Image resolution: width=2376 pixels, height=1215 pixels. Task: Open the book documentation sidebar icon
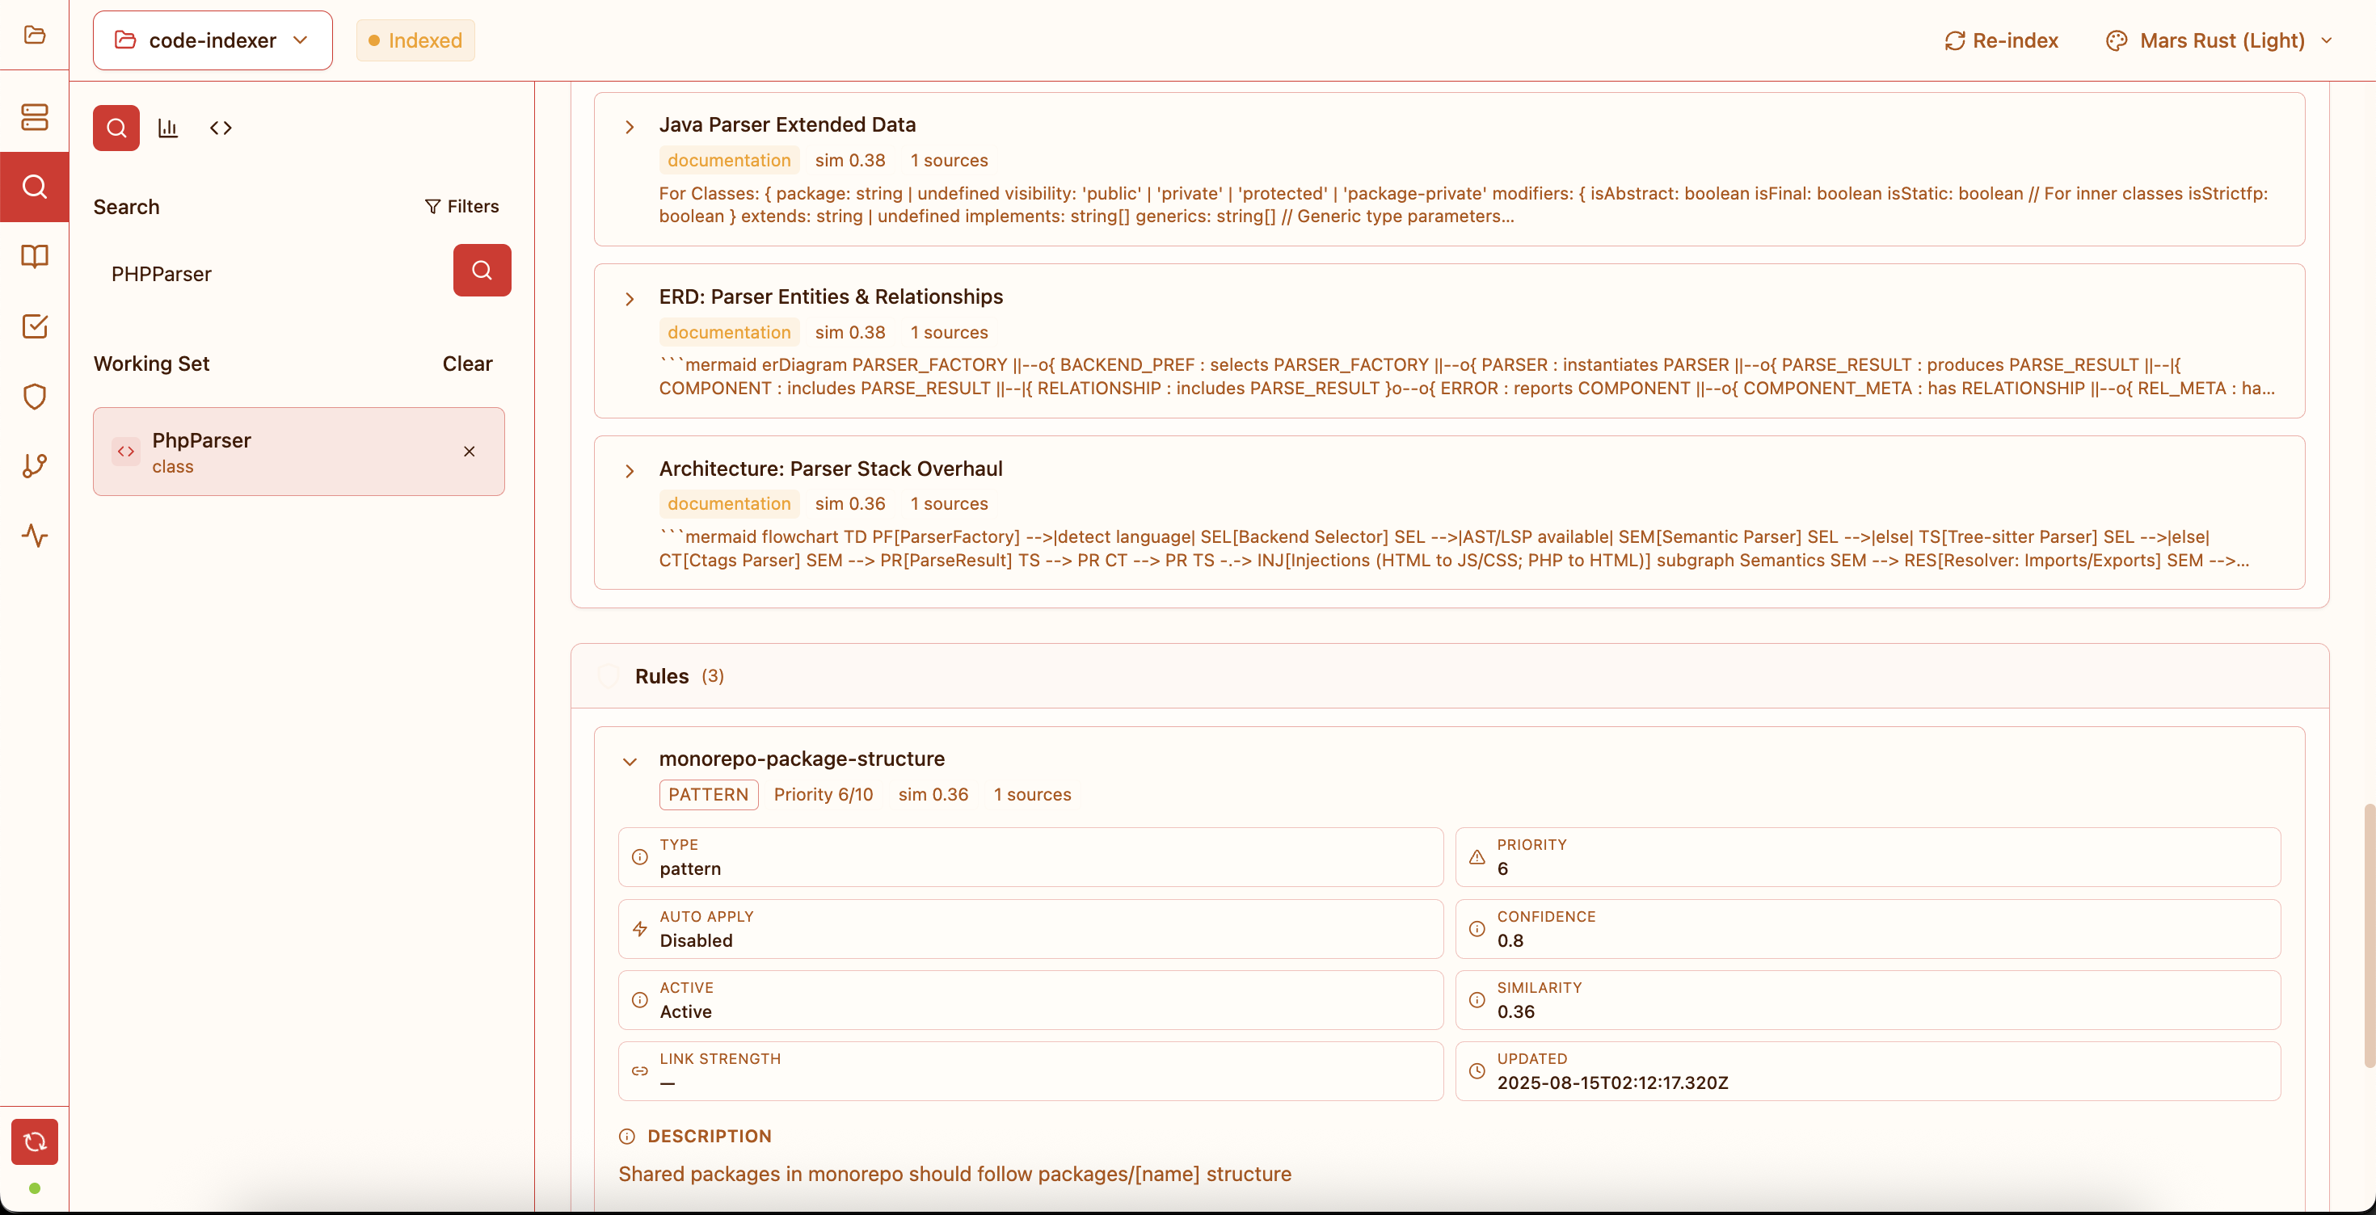click(34, 256)
